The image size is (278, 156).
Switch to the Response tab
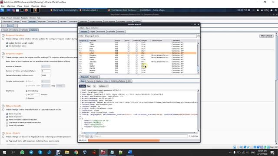[x=94, y=77]
